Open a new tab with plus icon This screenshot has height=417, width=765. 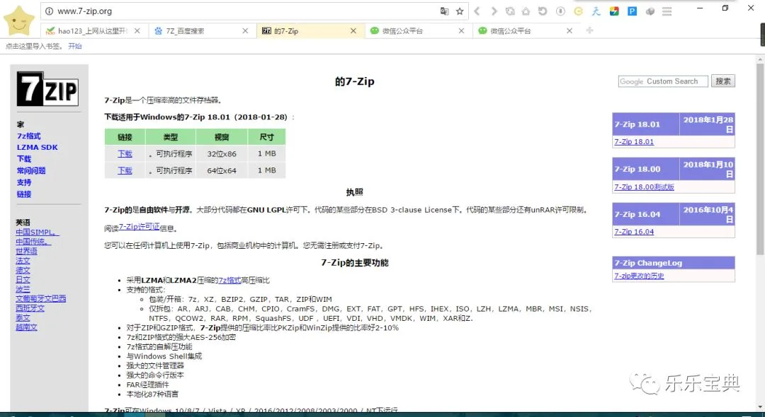coord(589,30)
